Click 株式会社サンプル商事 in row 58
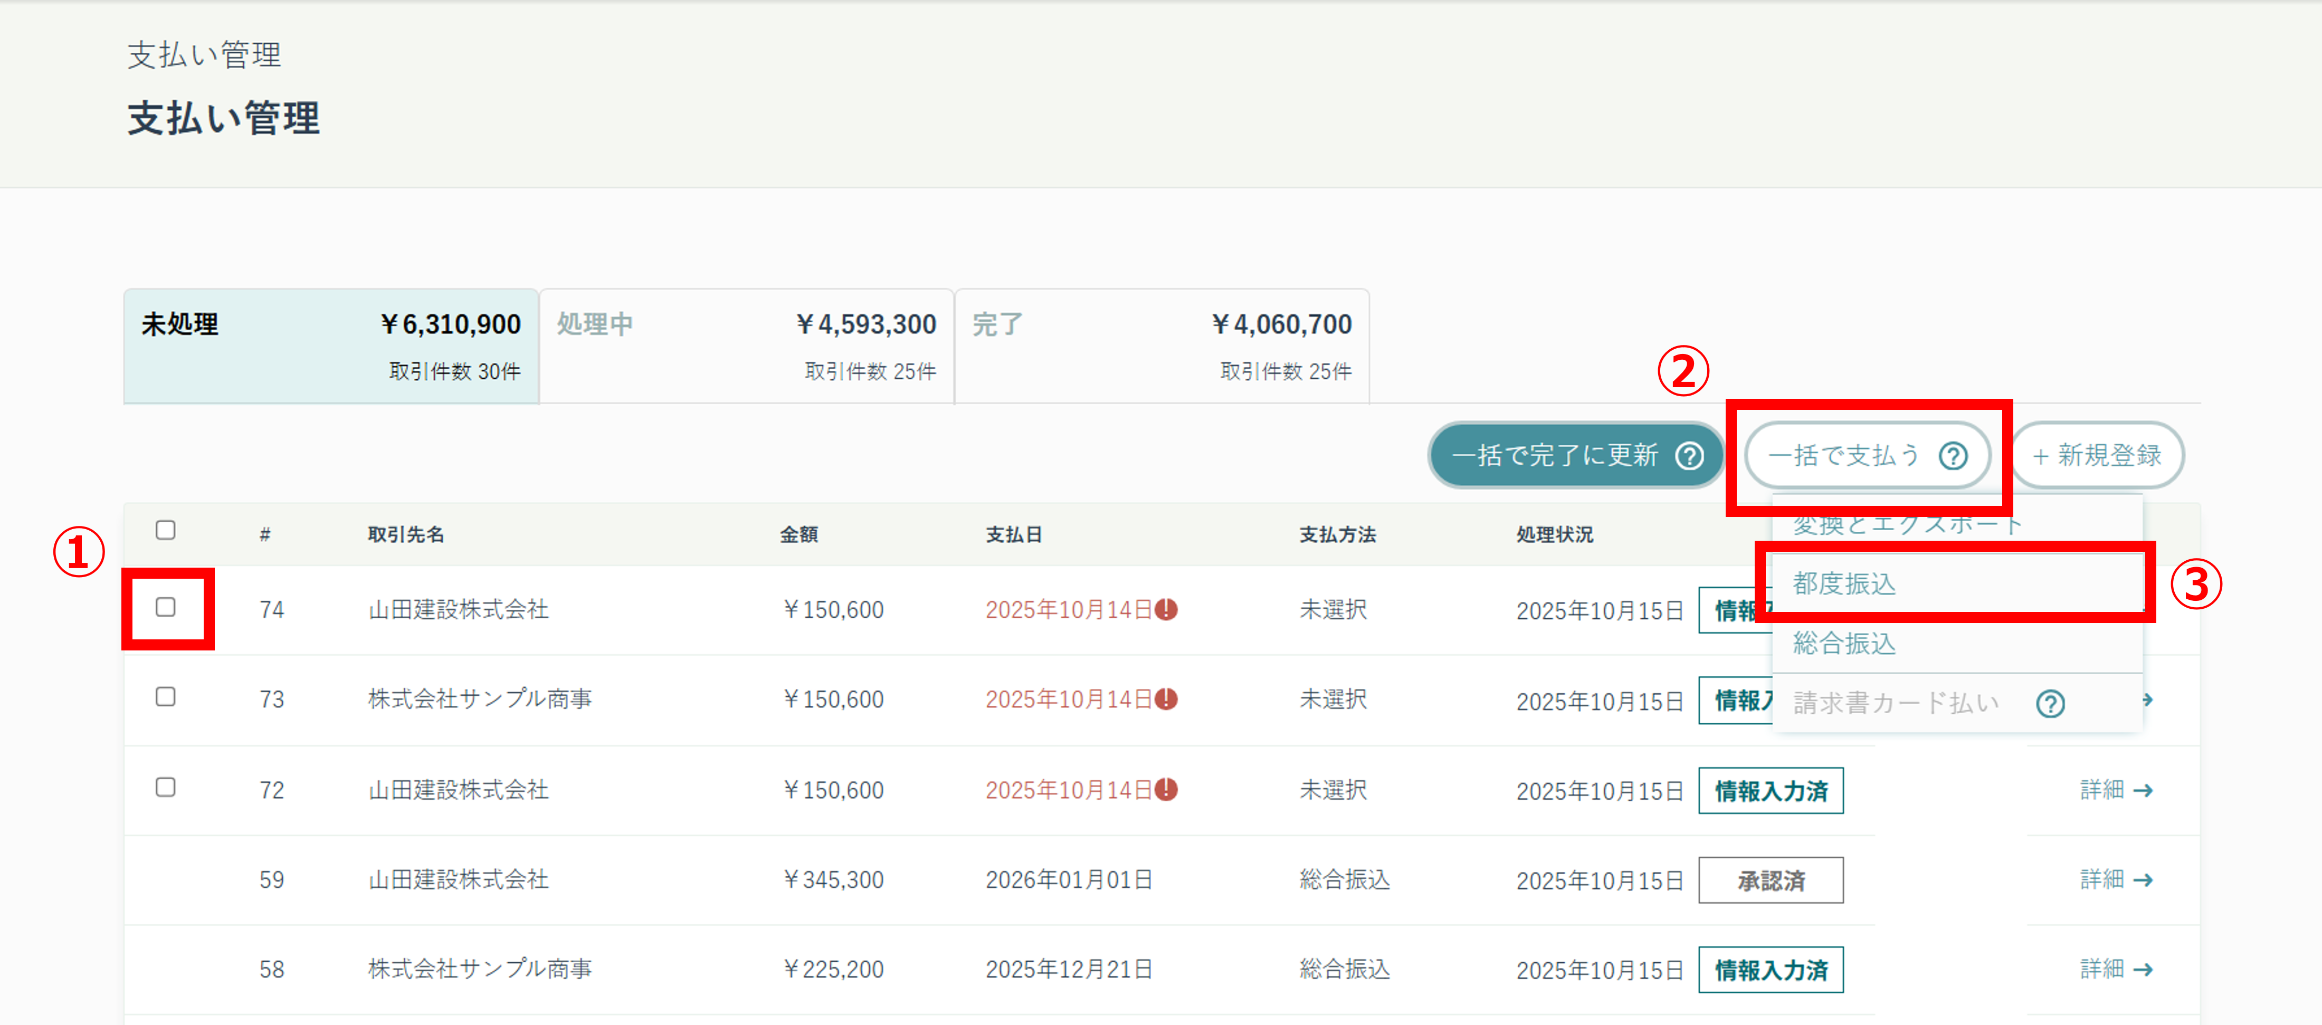This screenshot has width=2322, height=1025. click(480, 969)
